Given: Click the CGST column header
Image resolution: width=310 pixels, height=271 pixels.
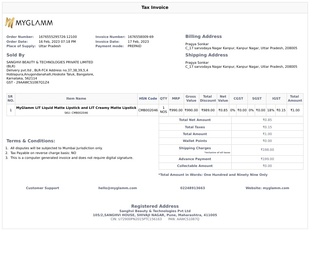Looking at the screenshot, I should [238, 98].
